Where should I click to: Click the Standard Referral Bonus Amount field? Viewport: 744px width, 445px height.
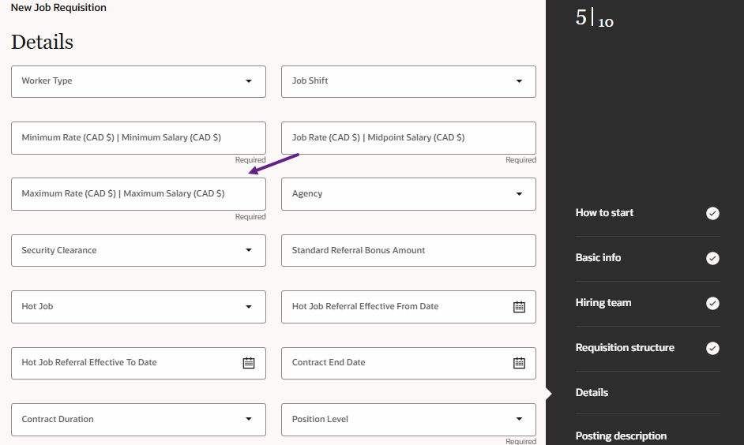click(x=408, y=250)
